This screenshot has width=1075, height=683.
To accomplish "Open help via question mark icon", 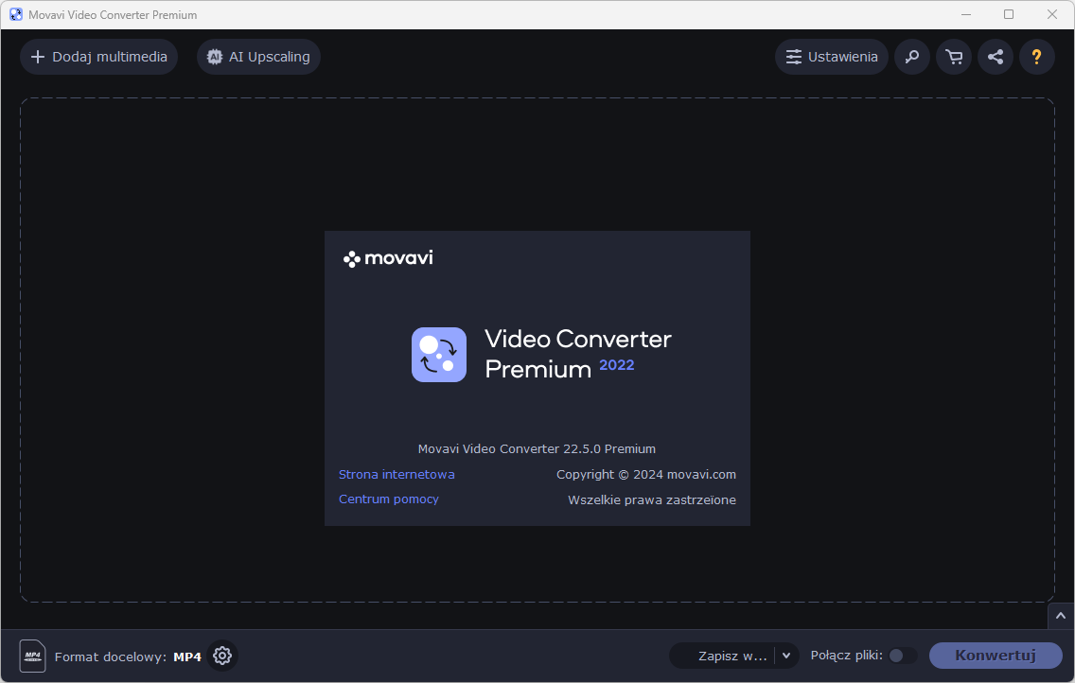I will tap(1036, 57).
